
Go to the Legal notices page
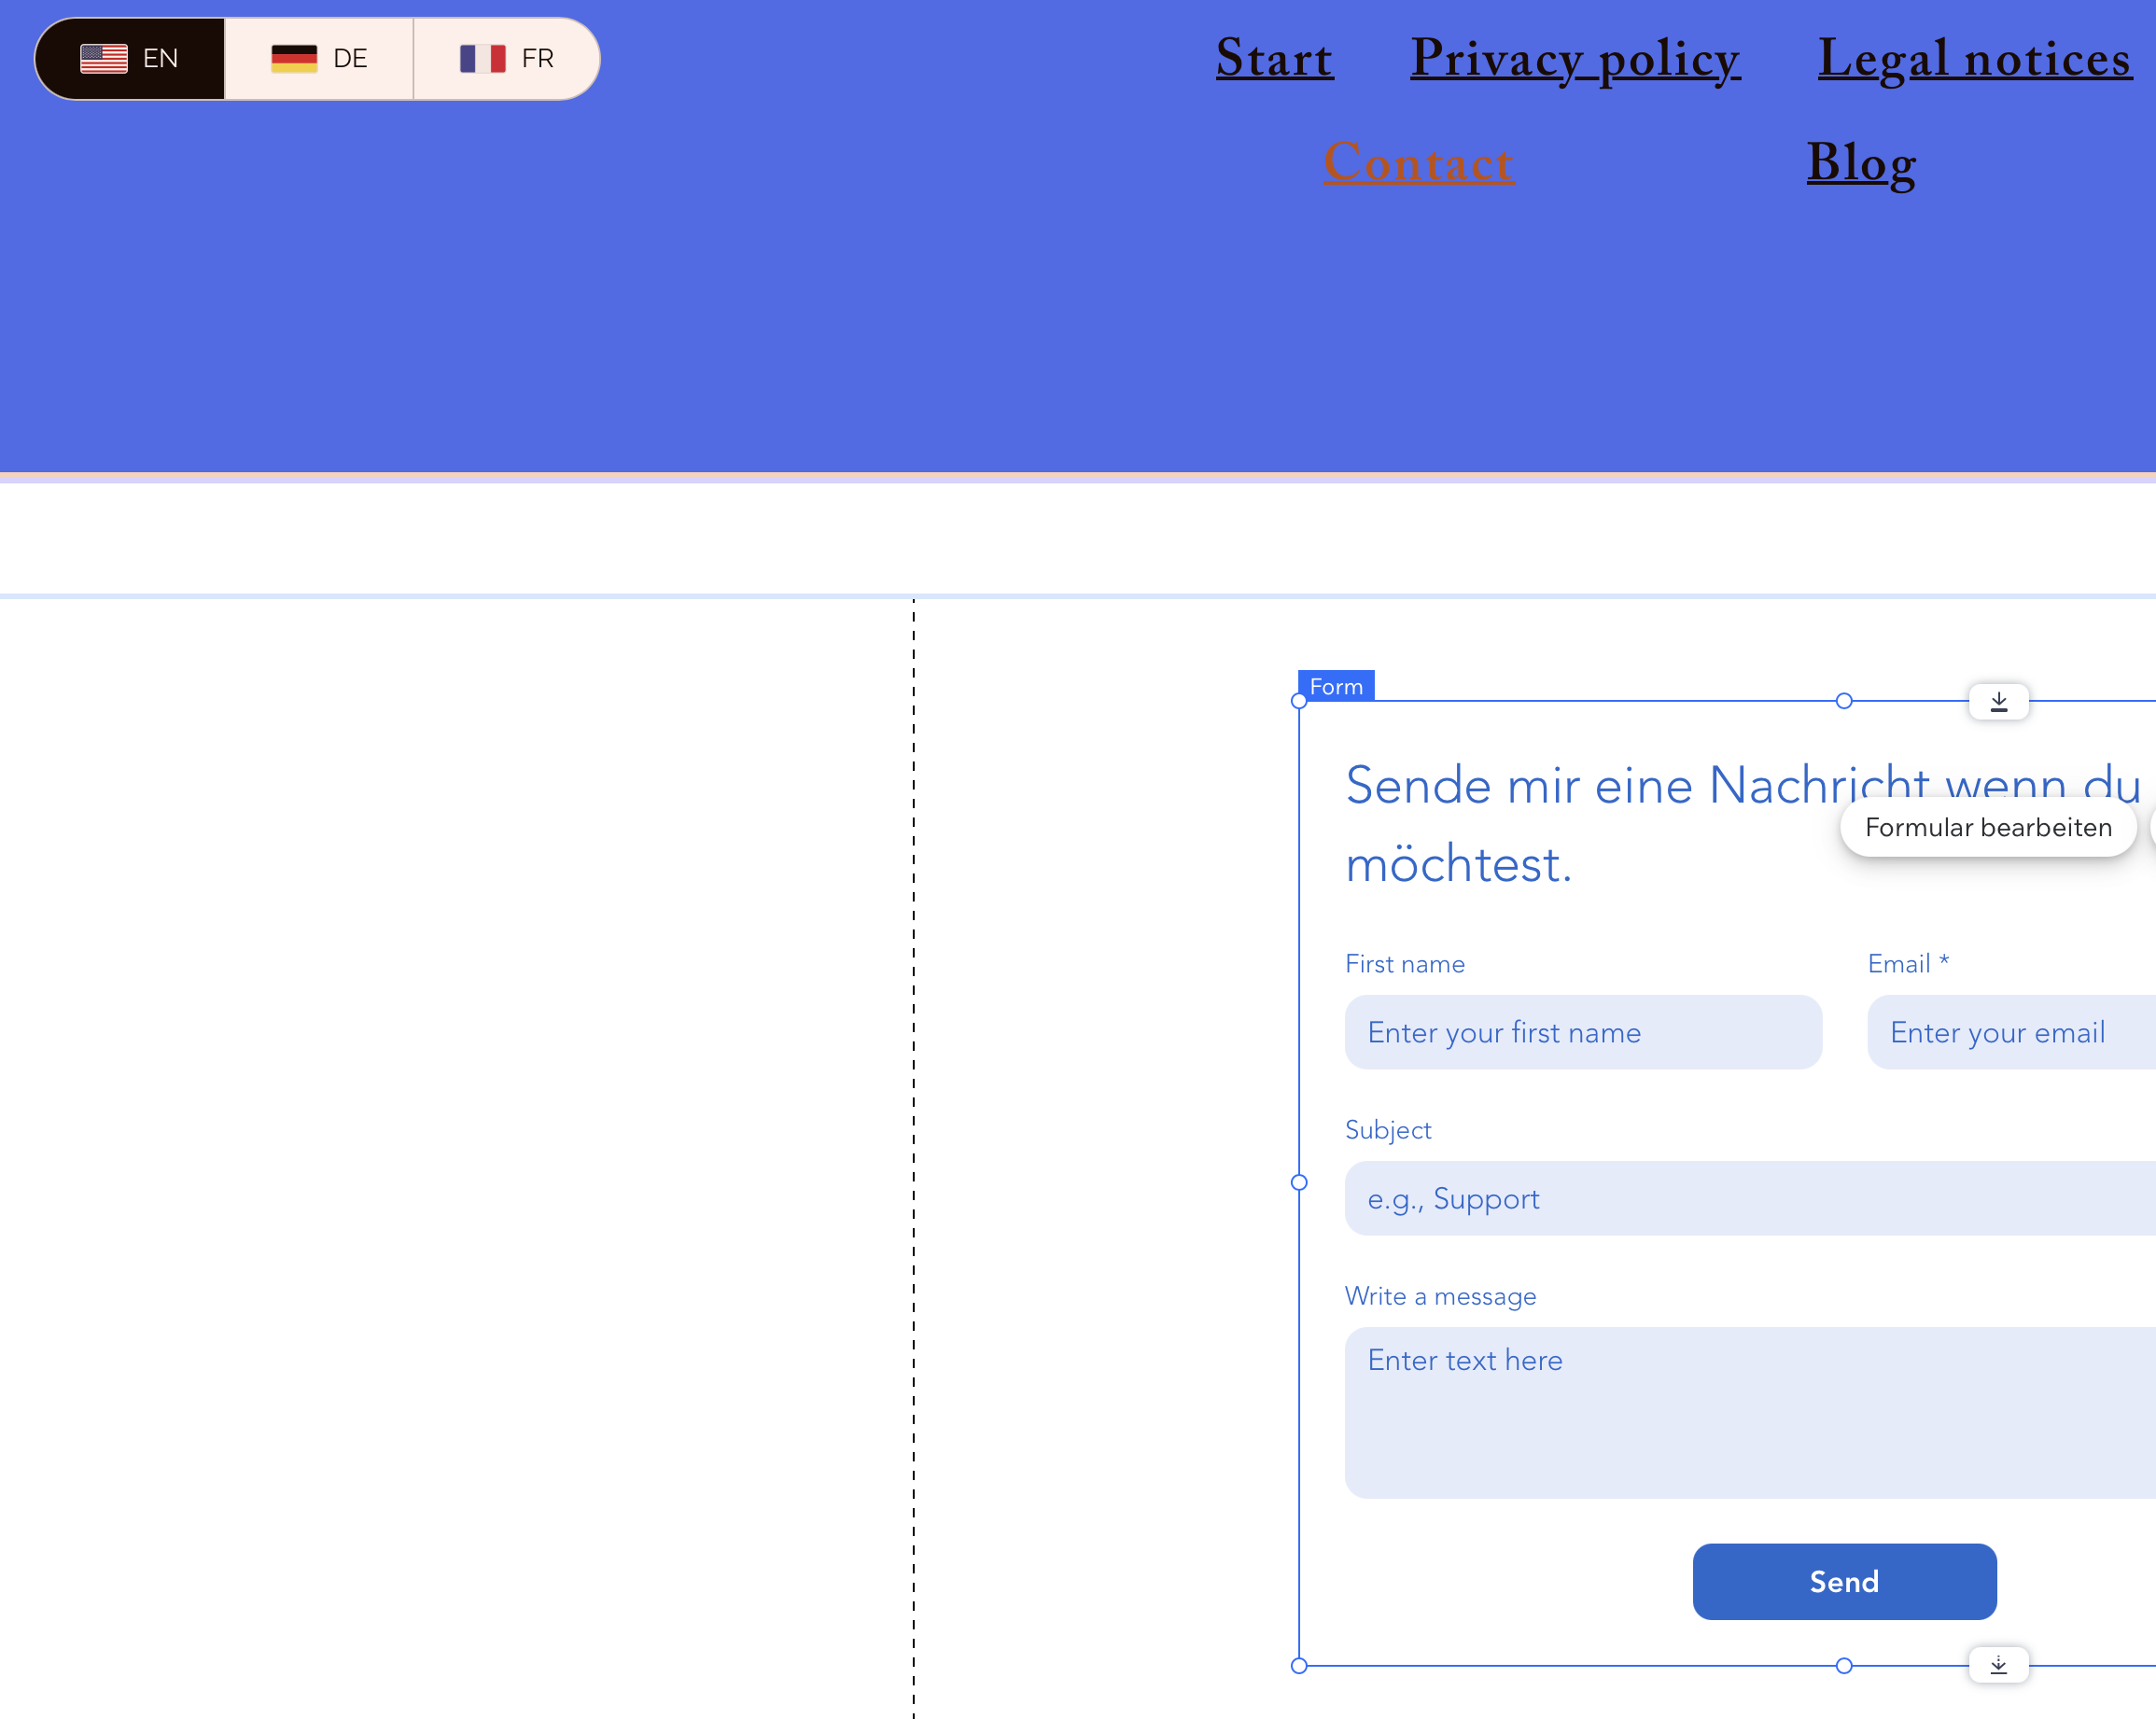1974,58
